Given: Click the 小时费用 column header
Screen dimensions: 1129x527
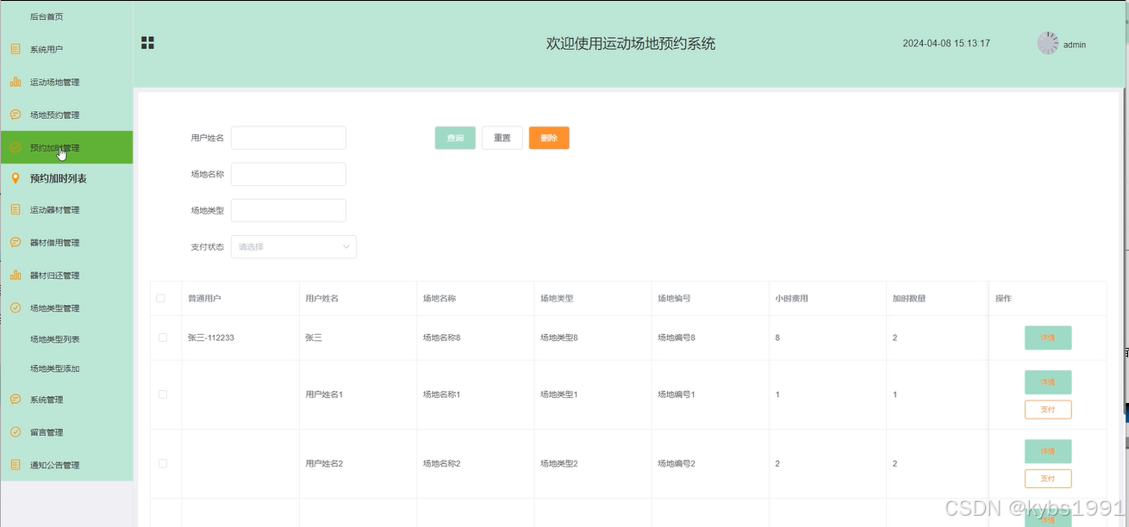Looking at the screenshot, I should 791,299.
